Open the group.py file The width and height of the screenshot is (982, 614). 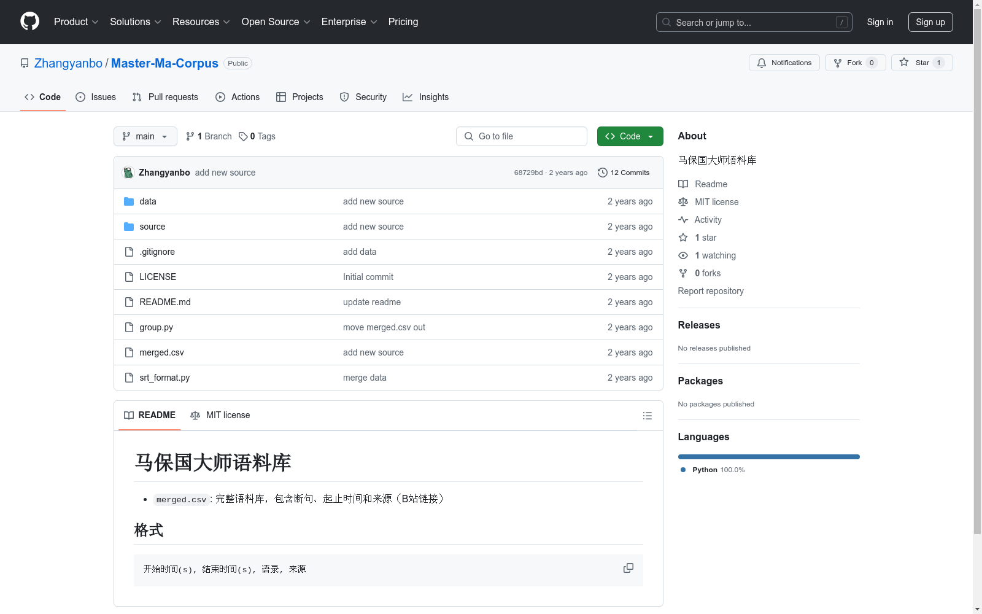156,327
